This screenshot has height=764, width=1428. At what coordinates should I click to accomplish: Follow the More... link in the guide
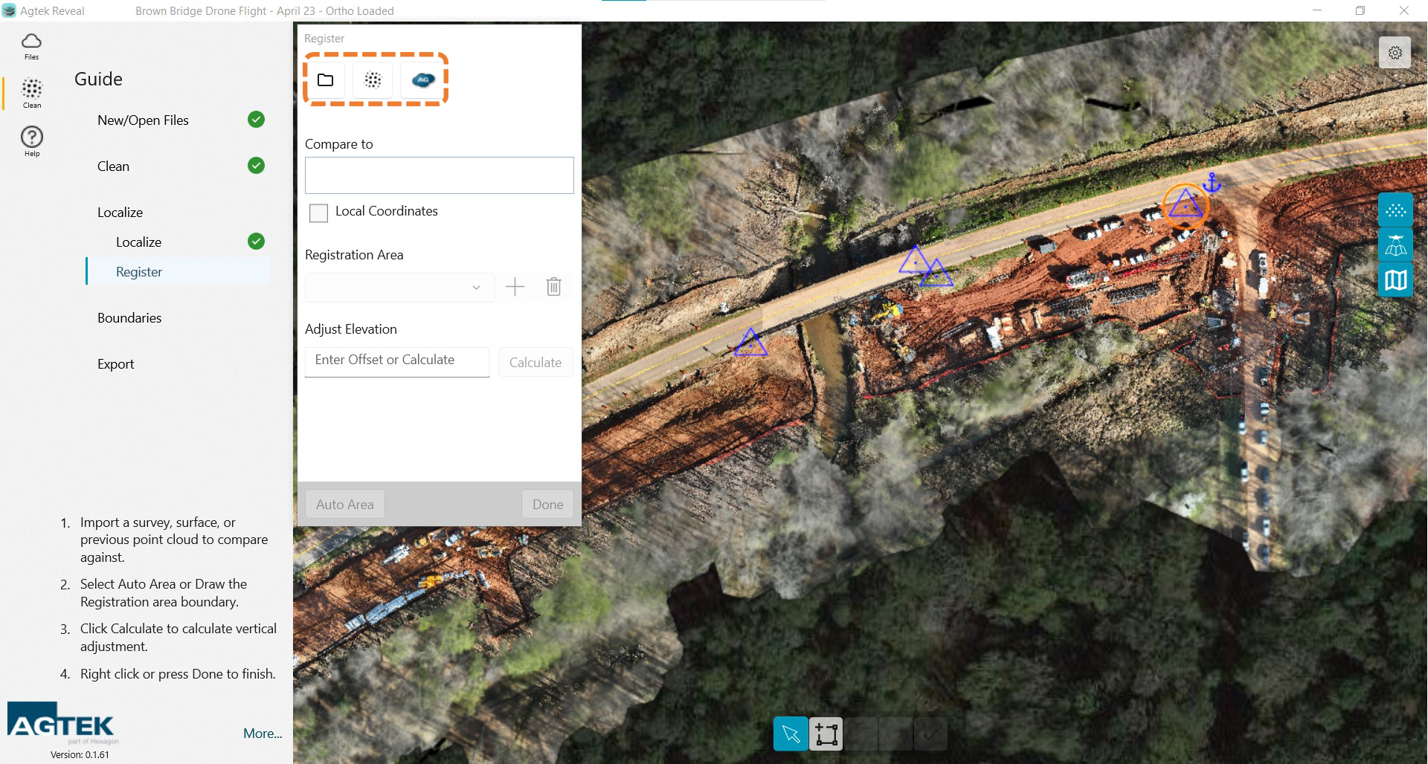coord(263,734)
